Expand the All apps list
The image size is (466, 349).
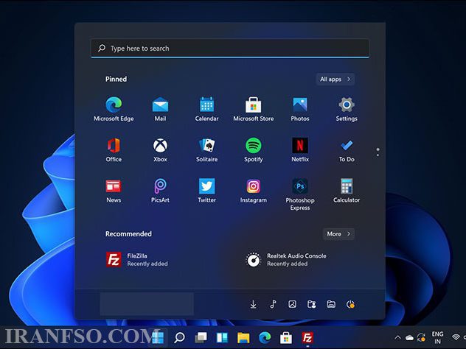pos(335,80)
